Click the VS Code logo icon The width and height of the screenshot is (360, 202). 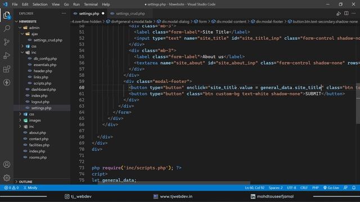tap(5, 4)
